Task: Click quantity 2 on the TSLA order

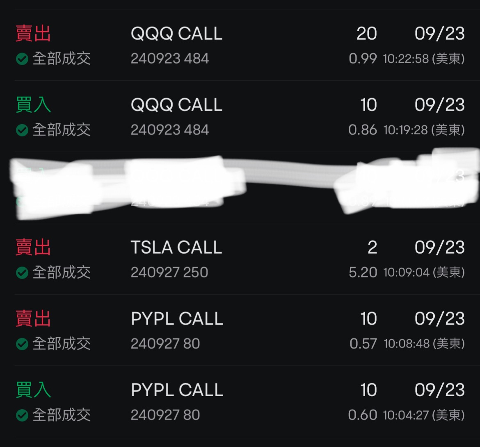Action: click(x=372, y=248)
